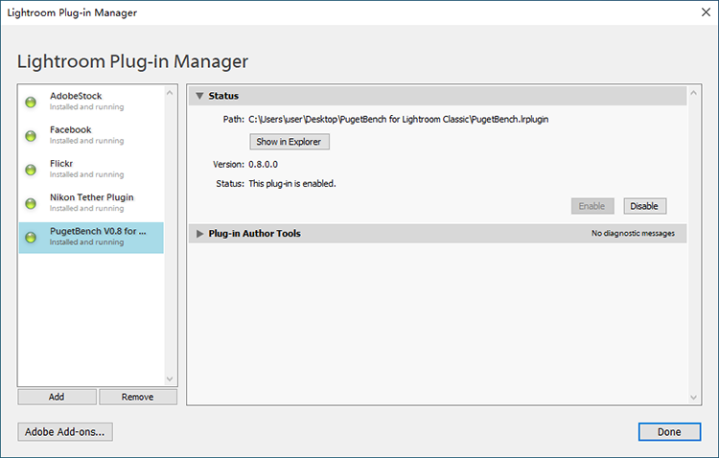Click the plug-in list scroll down arrow
Image resolution: width=719 pixels, height=458 pixels.
click(170, 379)
